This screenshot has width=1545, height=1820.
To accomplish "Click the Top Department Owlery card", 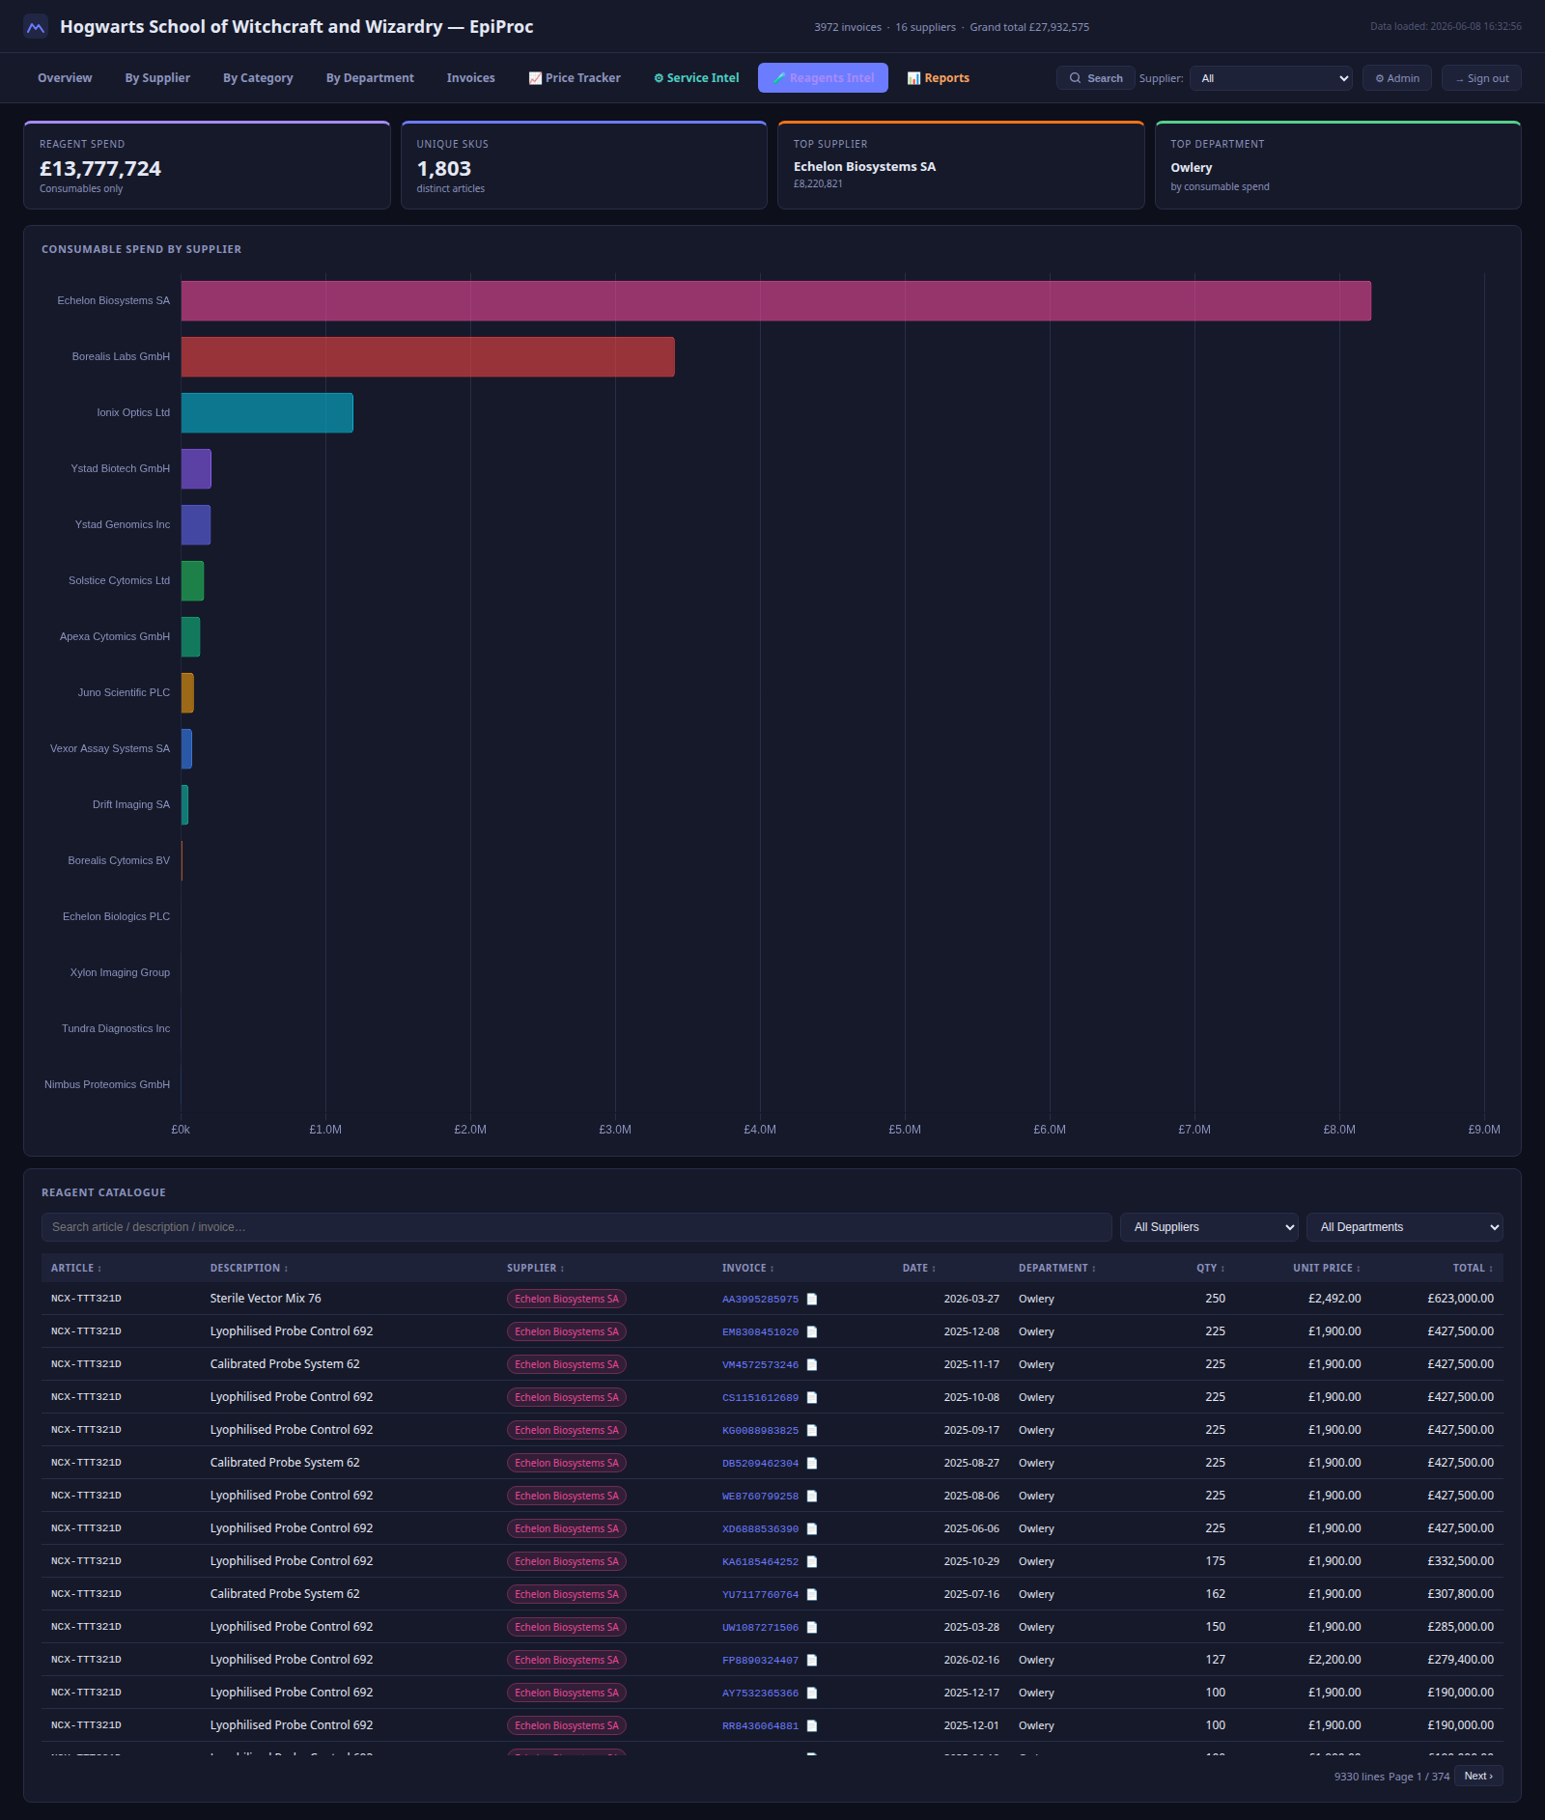I will click(x=1337, y=165).
